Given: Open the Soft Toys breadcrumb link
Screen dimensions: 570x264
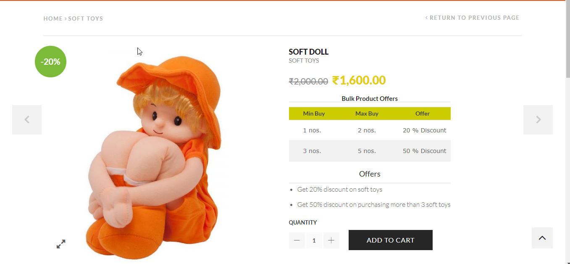Looking at the screenshot, I should [x=86, y=18].
